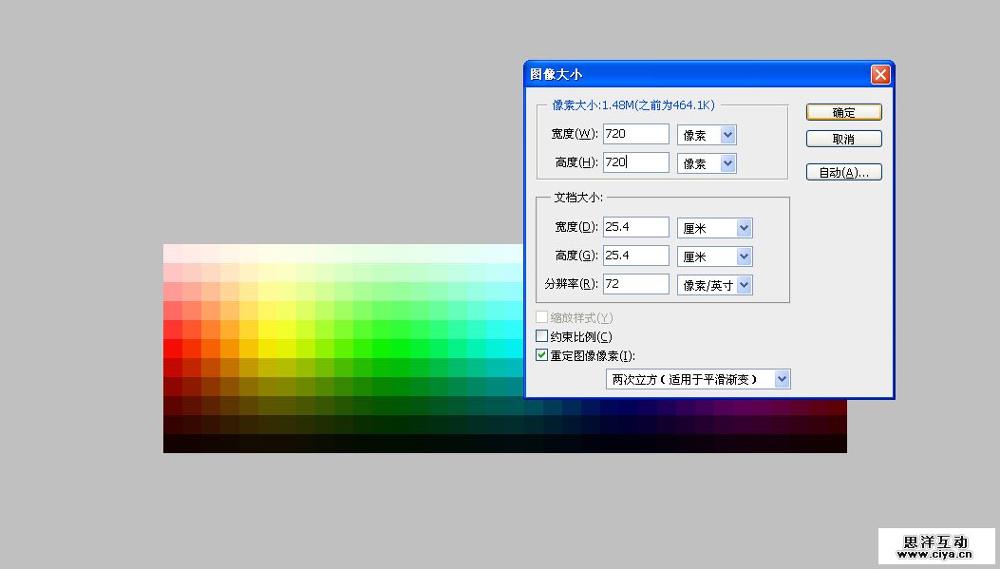Click the 缩放样式(Y) scale styles checkbox
The height and width of the screenshot is (569, 1000).
(541, 316)
